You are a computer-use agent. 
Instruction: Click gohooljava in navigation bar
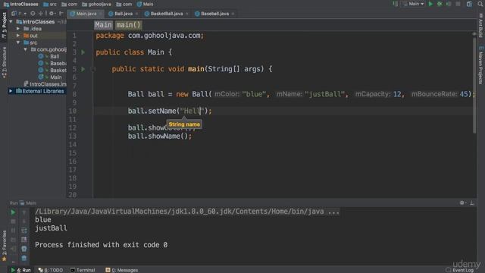click(96, 4)
